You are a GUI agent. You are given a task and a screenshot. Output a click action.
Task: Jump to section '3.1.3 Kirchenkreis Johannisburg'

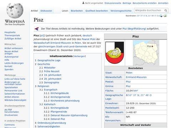pos(62,101)
